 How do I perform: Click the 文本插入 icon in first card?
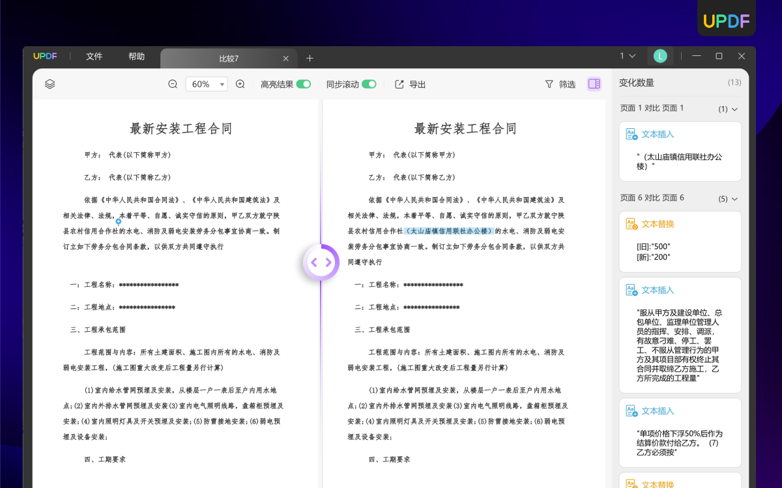[631, 134]
